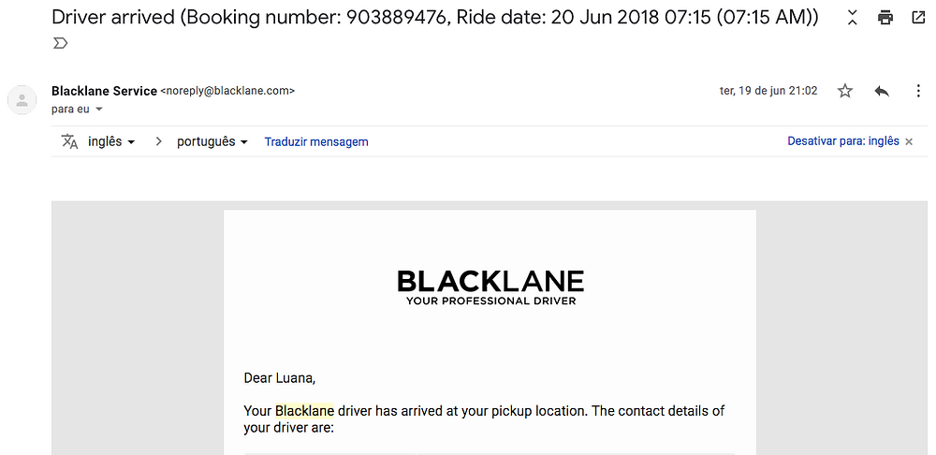
Task: Expand the 'para eu' recipient details arrow
Action: click(x=99, y=110)
